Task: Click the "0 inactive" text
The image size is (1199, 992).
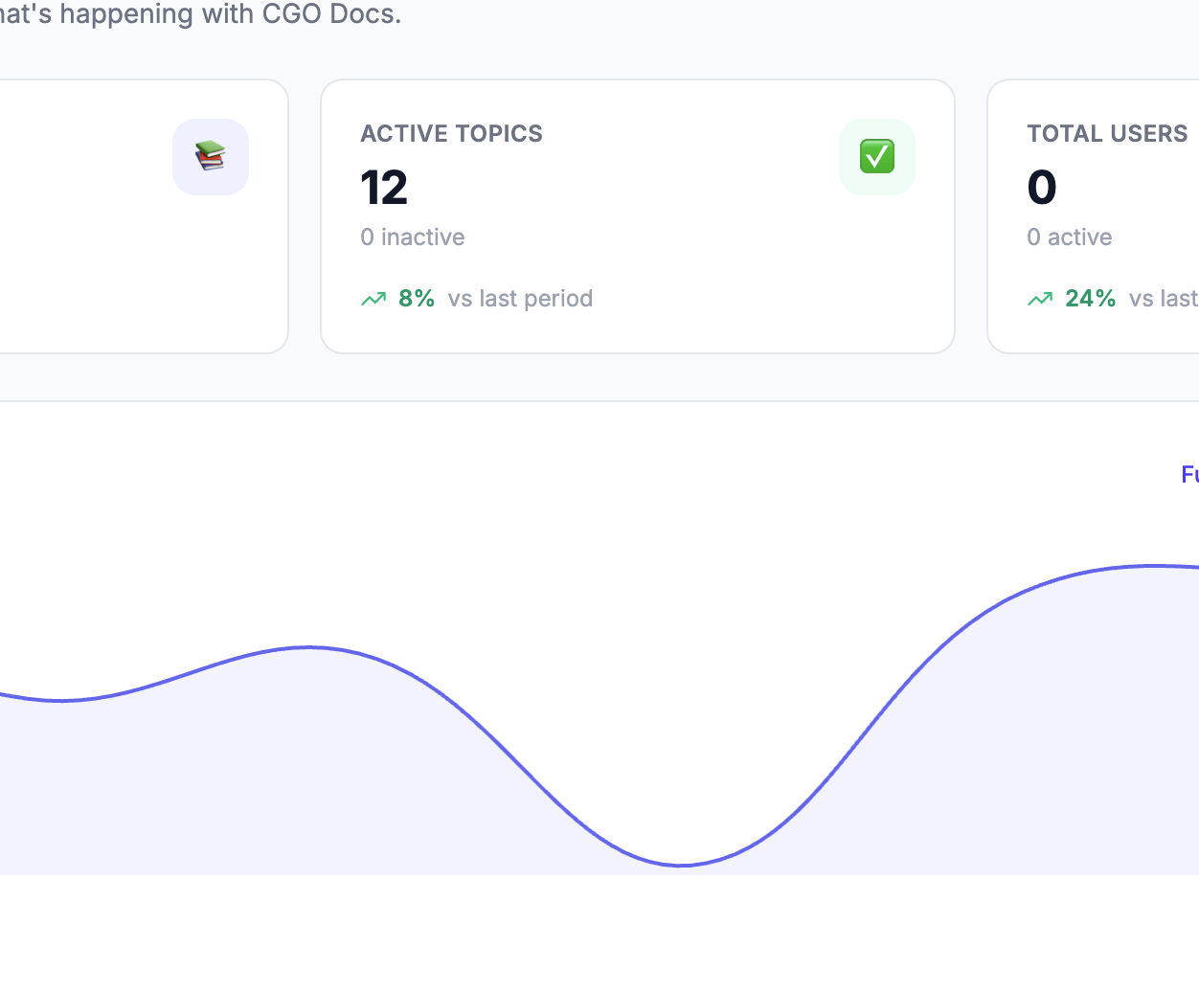Action: (413, 237)
